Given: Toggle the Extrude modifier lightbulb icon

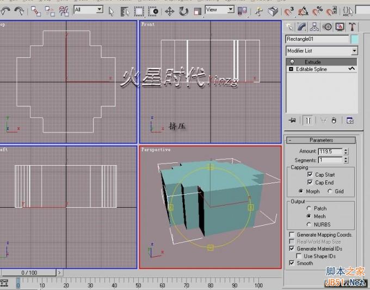Looking at the screenshot, I should (292, 62).
